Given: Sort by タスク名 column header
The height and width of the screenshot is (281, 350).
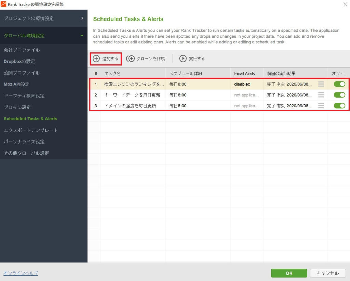Looking at the screenshot, I should [x=133, y=73].
